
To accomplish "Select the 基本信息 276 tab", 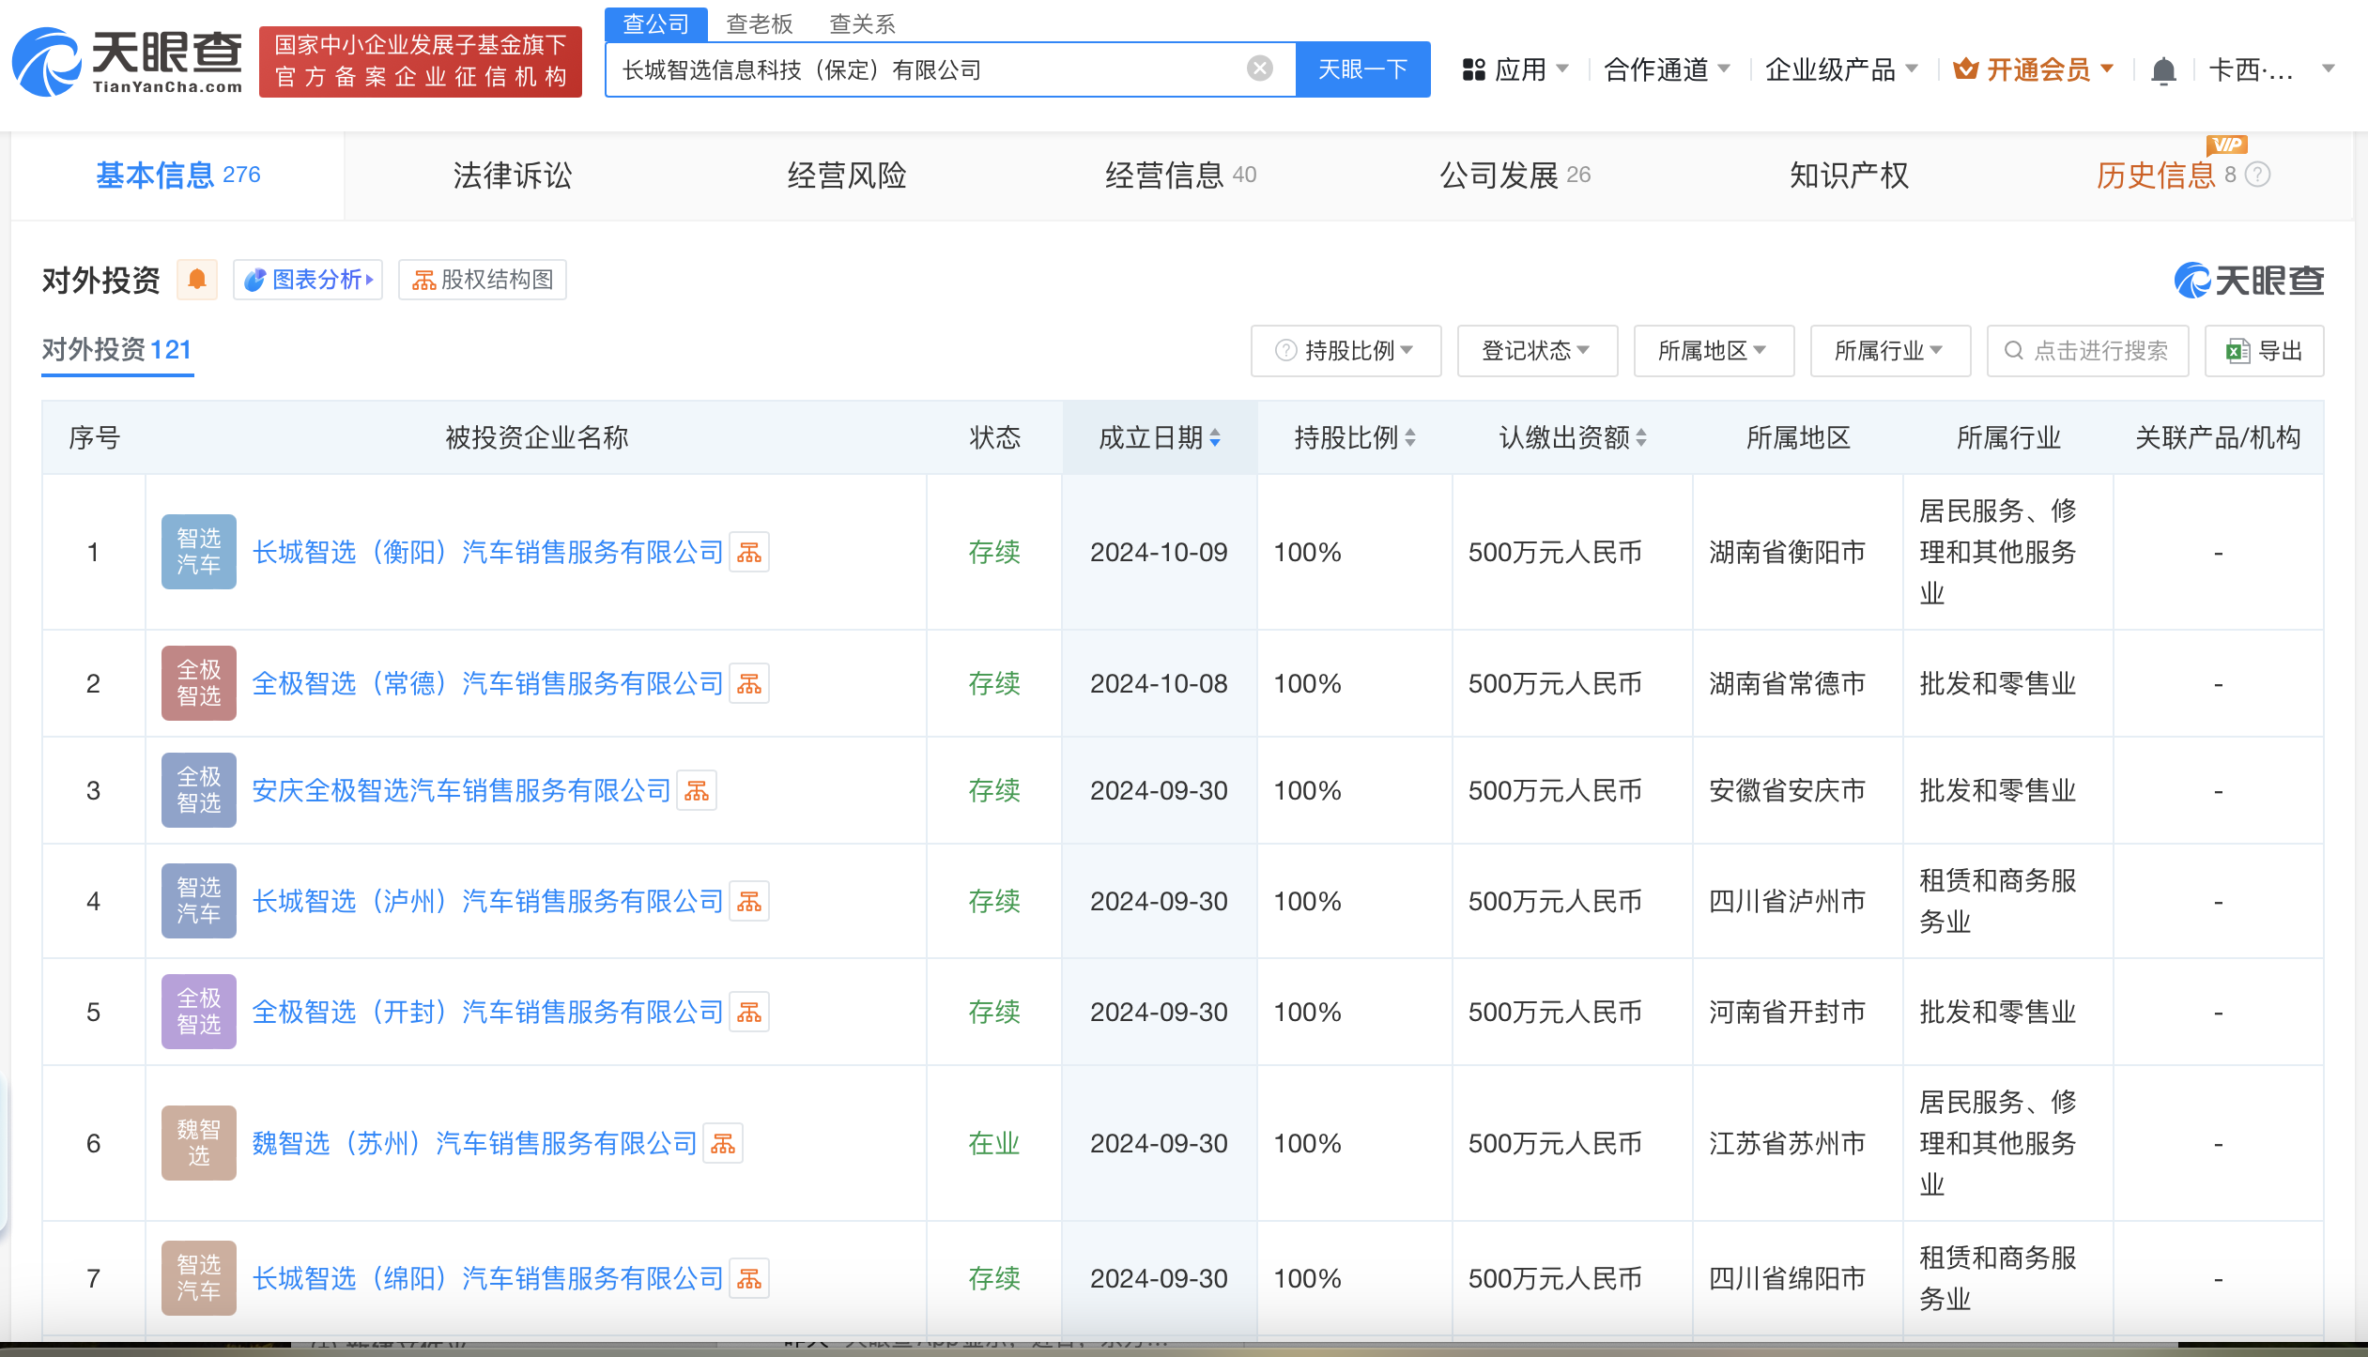I will click(178, 175).
